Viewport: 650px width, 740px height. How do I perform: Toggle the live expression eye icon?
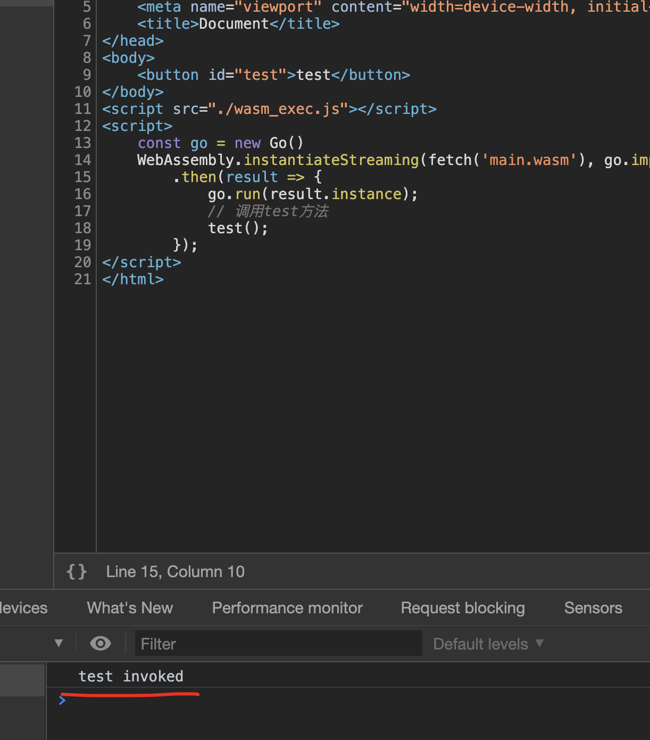click(x=101, y=644)
